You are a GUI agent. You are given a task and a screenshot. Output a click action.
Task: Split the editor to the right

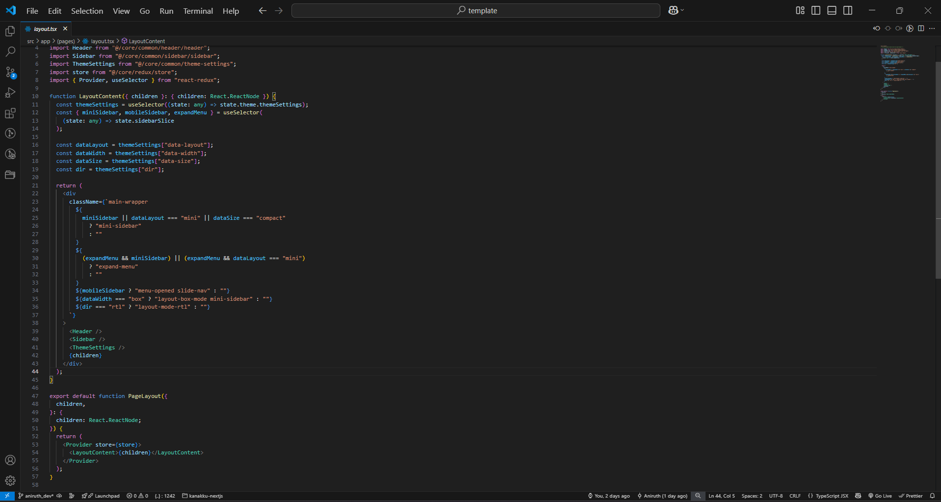point(921,28)
